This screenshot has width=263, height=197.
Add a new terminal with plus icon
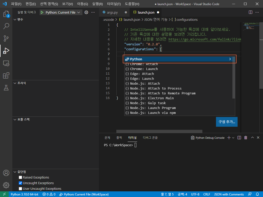pos(229,138)
